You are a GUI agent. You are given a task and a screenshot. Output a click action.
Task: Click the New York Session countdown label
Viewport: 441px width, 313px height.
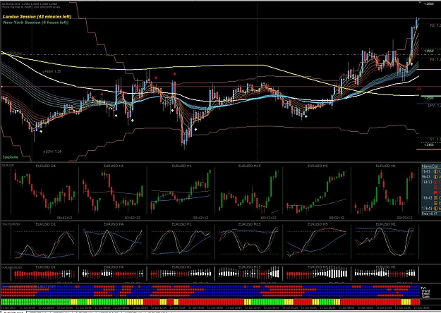pyautogui.click(x=36, y=22)
